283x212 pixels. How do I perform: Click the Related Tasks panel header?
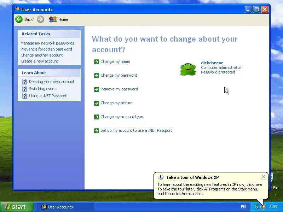(x=49, y=34)
